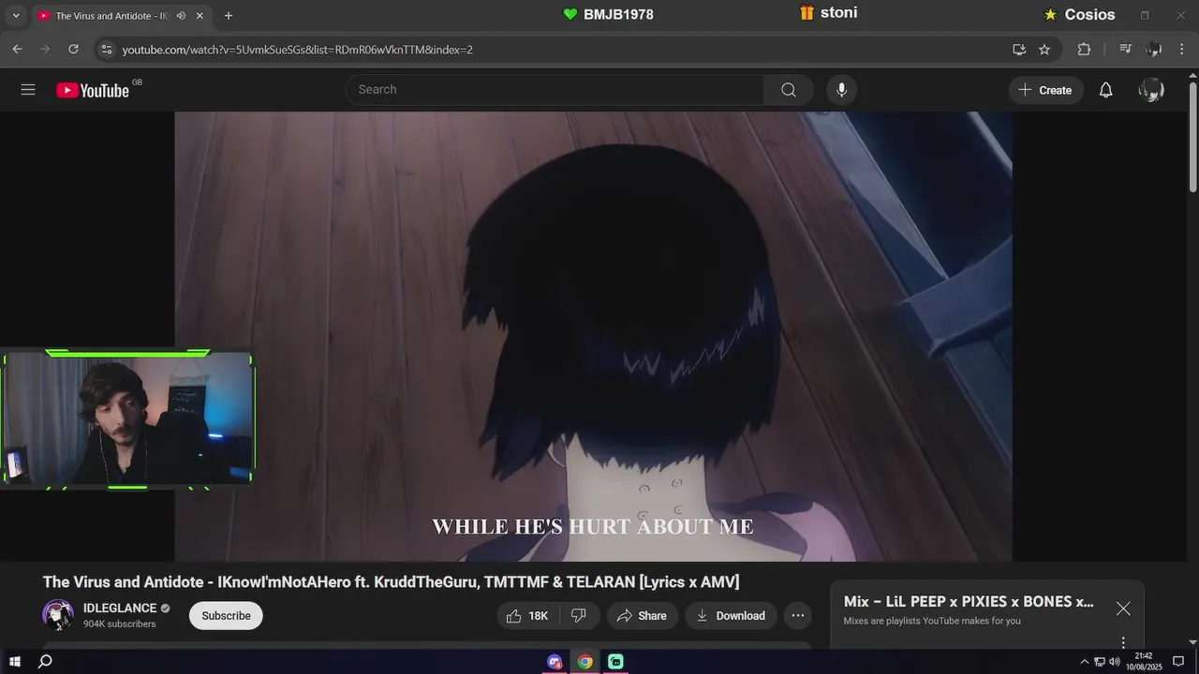The width and height of the screenshot is (1199, 674).
Task: Click the Share button
Action: point(642,615)
